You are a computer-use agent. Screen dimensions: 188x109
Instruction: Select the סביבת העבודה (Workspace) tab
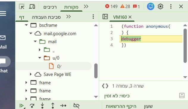click(x=46, y=17)
